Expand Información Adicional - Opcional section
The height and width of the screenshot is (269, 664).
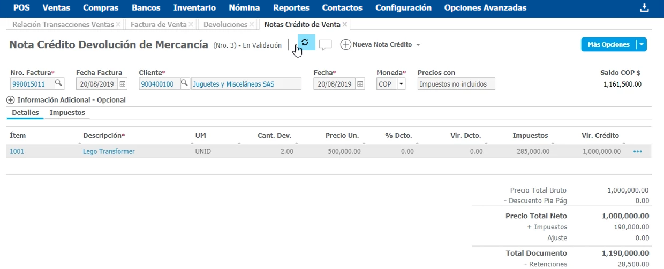click(x=11, y=100)
